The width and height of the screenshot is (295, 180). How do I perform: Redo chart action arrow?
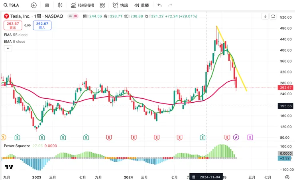(170, 5)
